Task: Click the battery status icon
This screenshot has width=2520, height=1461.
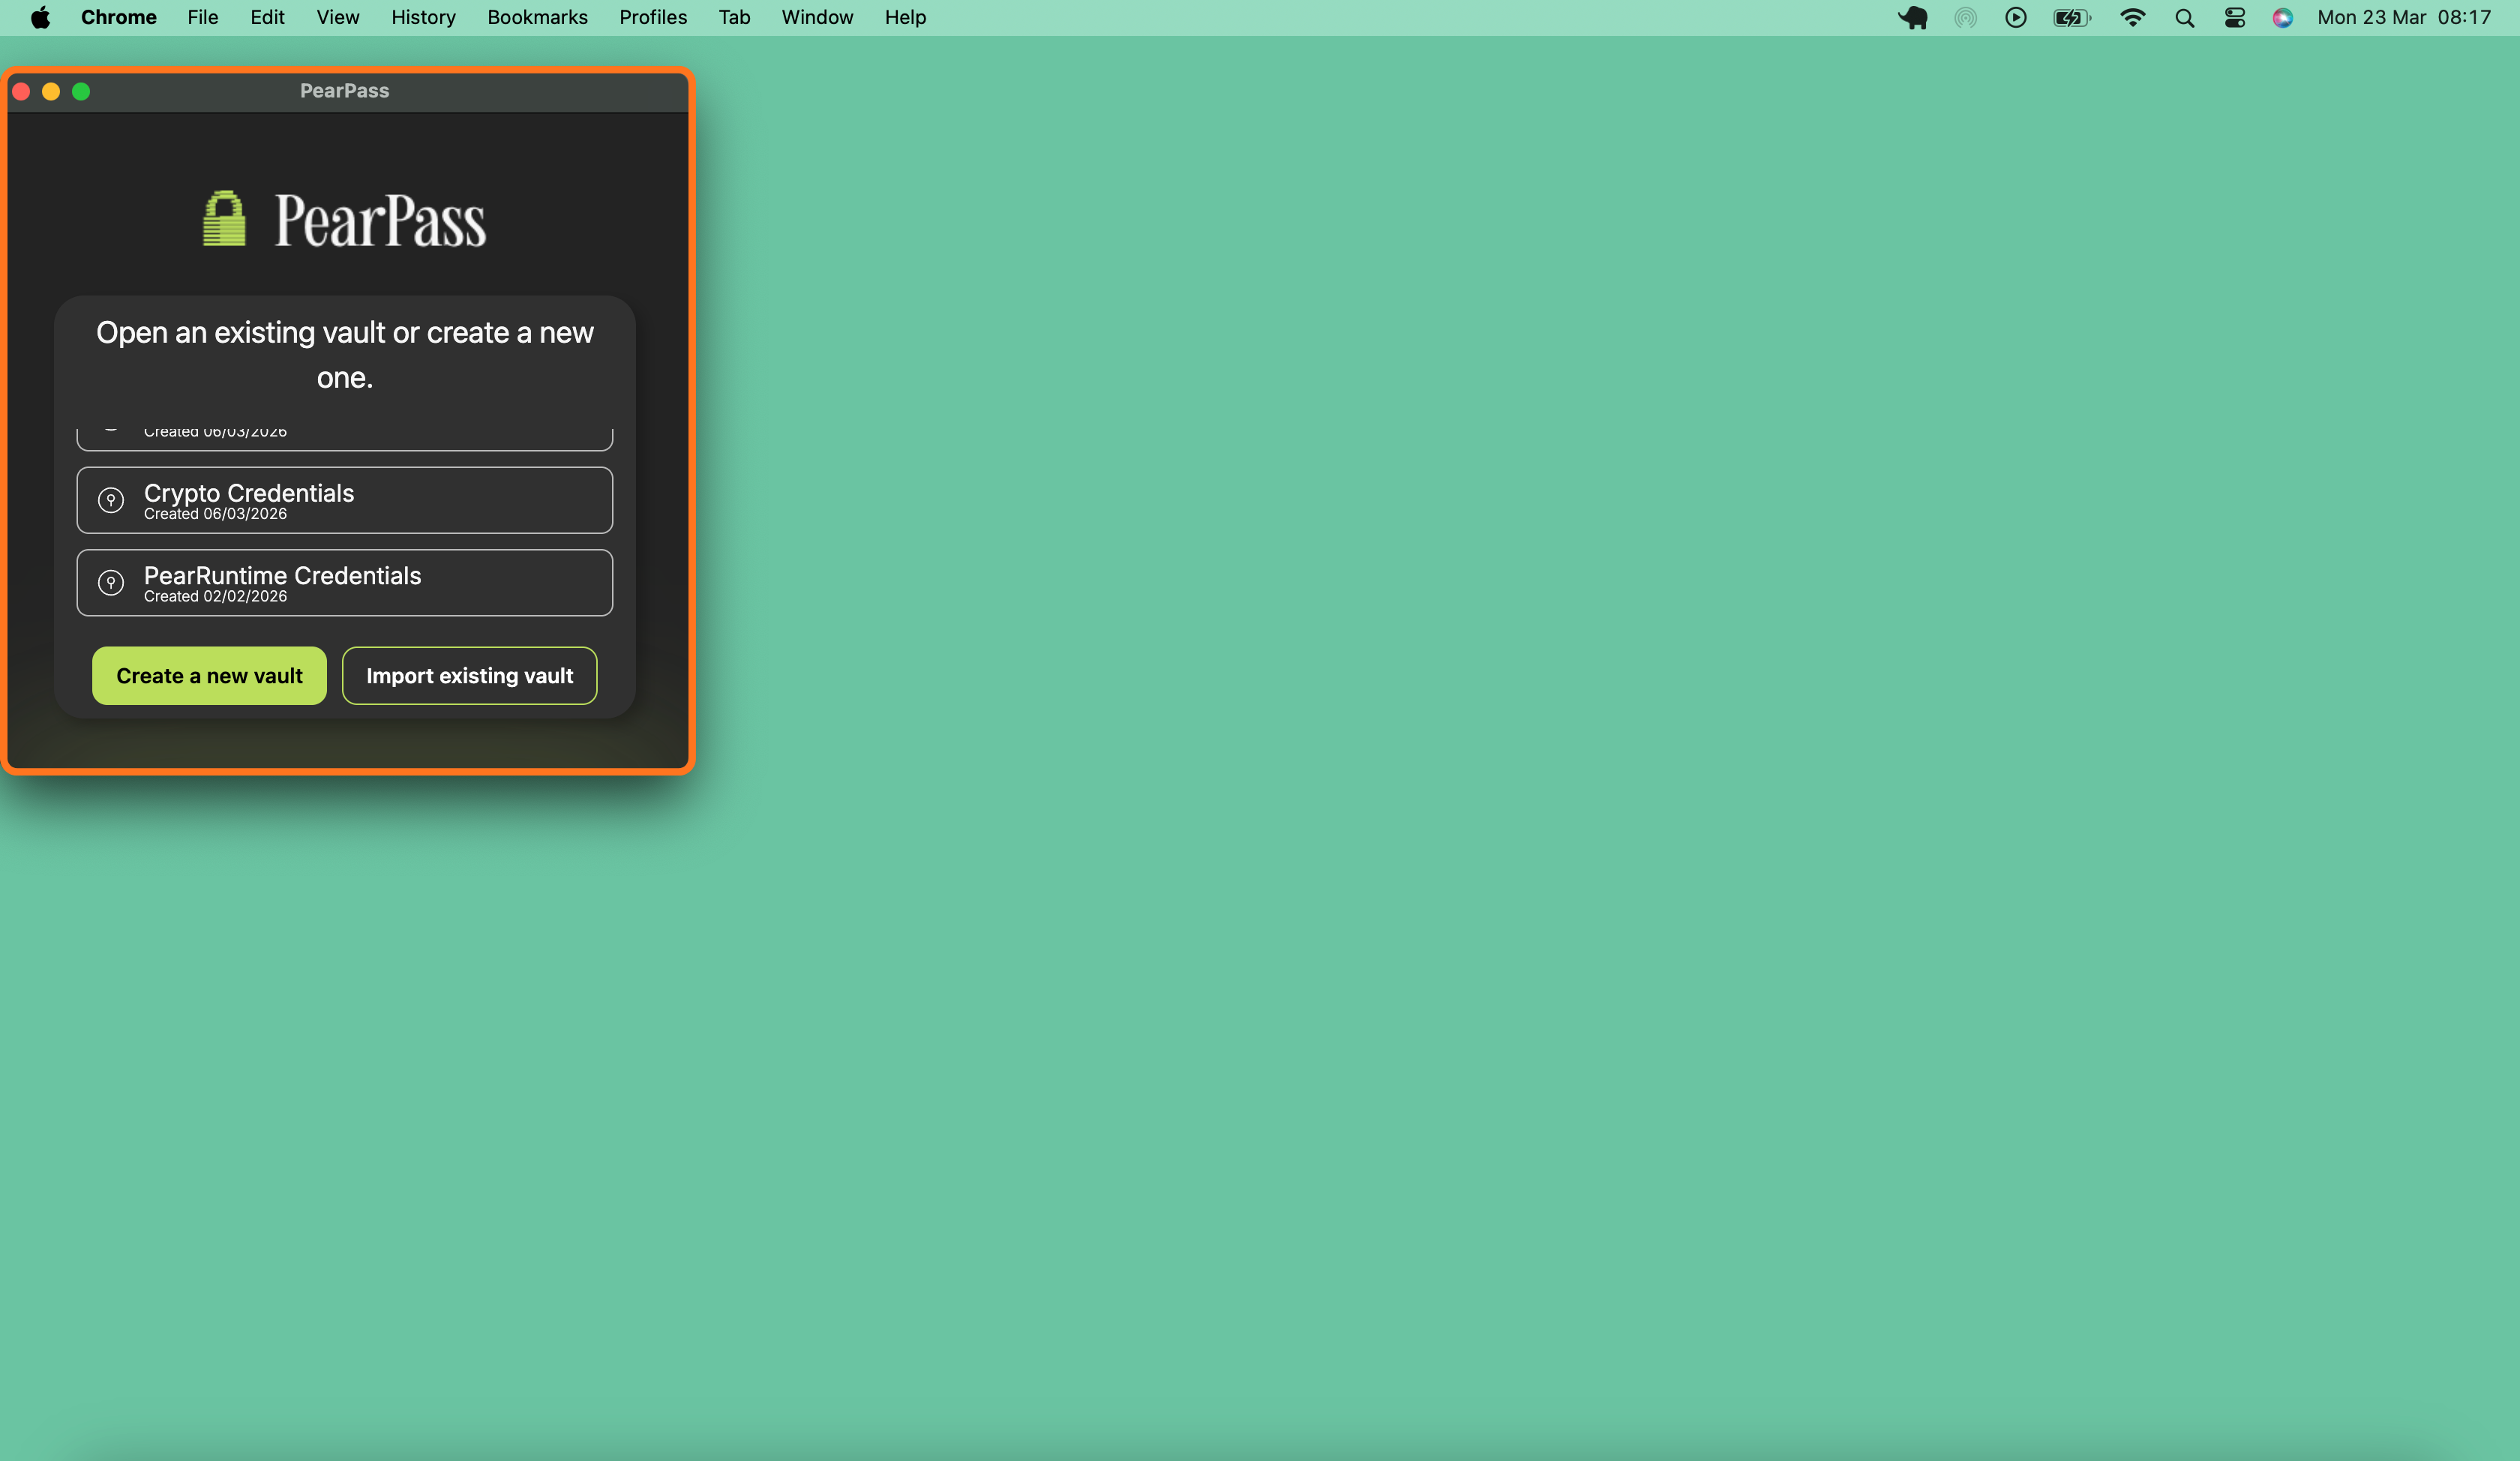Action: 2071,18
